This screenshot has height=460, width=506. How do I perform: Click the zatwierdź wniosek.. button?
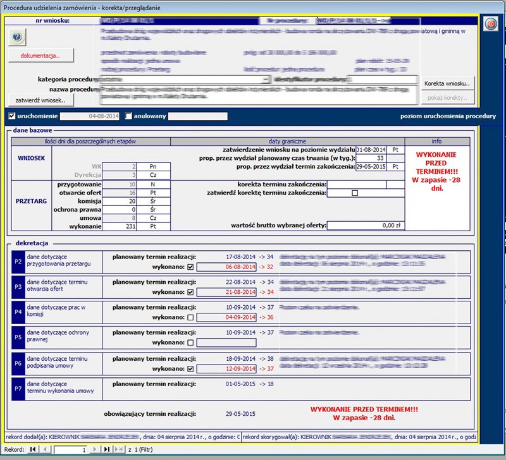click(41, 100)
